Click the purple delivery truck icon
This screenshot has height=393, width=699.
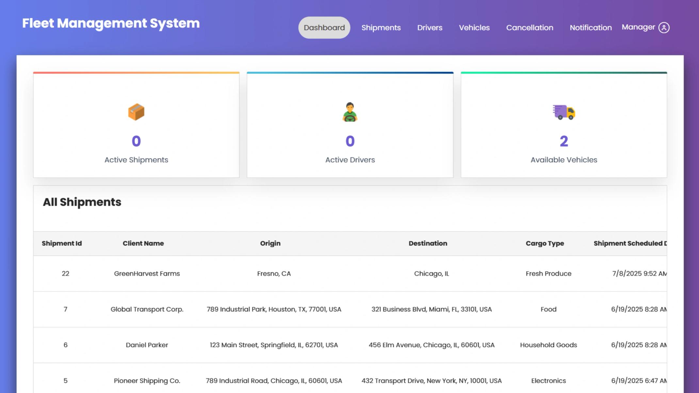pos(564,112)
